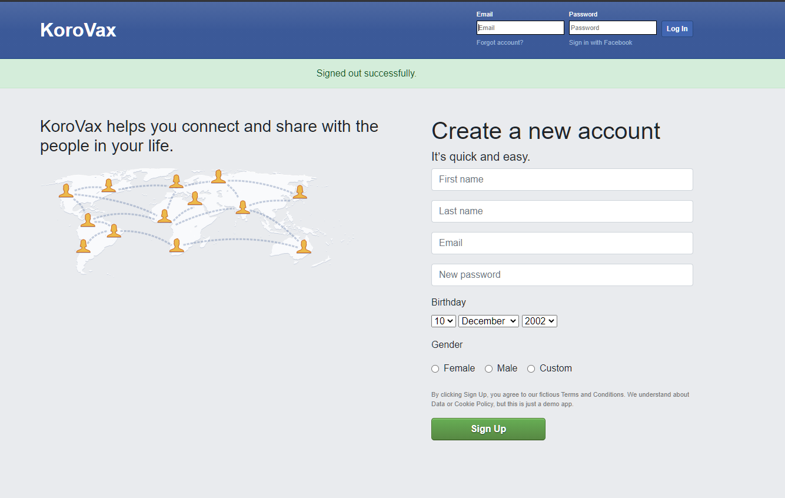Select the Female gender radio button
The height and width of the screenshot is (498, 785).
(x=435, y=369)
